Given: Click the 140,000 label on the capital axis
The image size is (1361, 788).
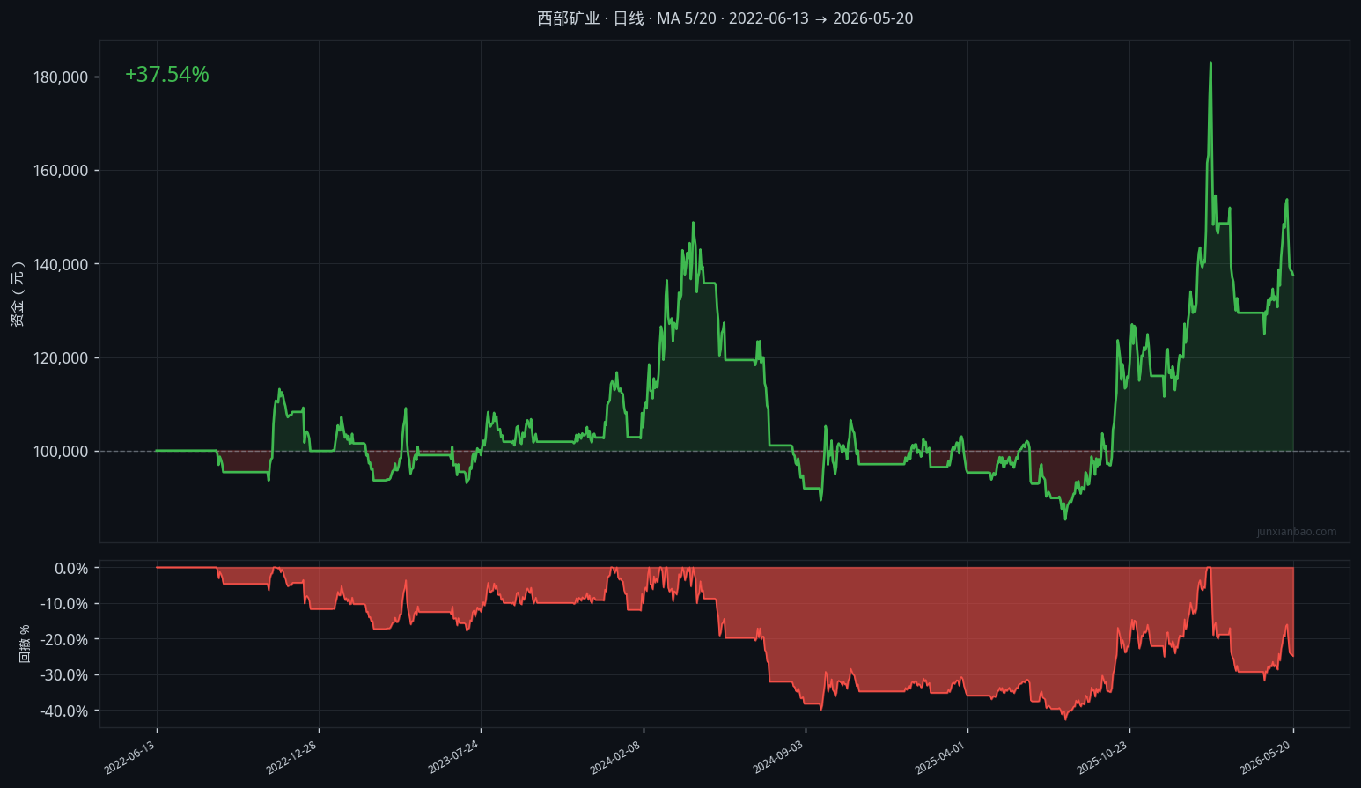Looking at the screenshot, I should coord(61,265).
